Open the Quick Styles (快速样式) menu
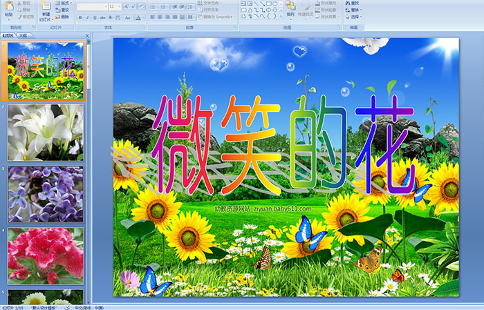 click(x=306, y=9)
